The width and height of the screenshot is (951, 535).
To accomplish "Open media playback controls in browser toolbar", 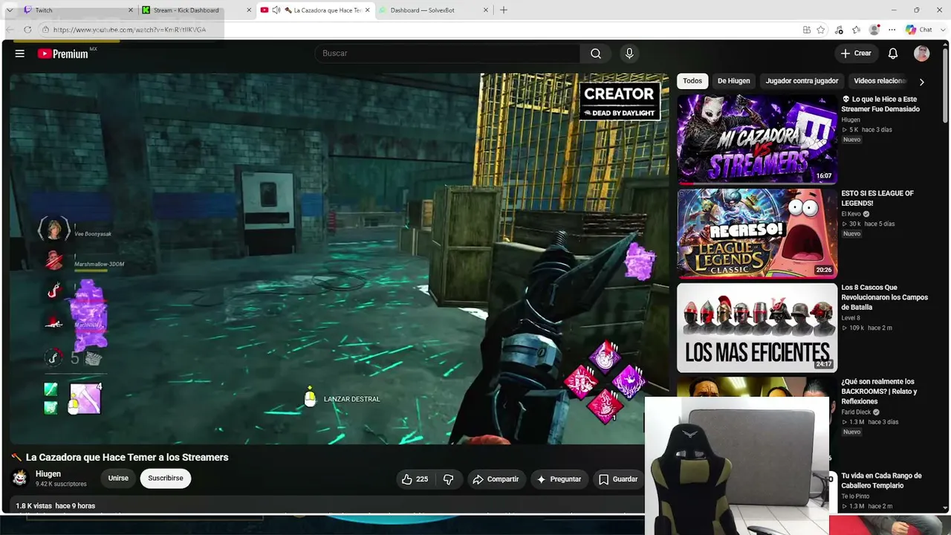I will click(839, 30).
